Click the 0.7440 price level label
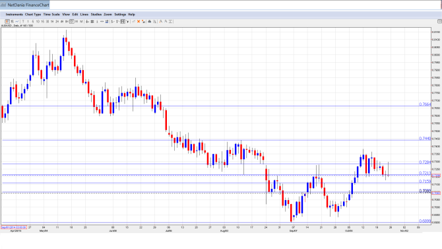Image resolution: width=442 pixels, height=249 pixels. coord(425,138)
